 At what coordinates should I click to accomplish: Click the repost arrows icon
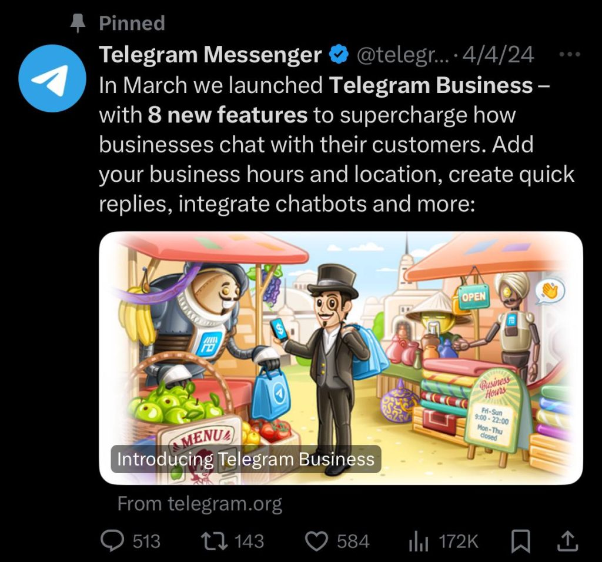pos(215,541)
